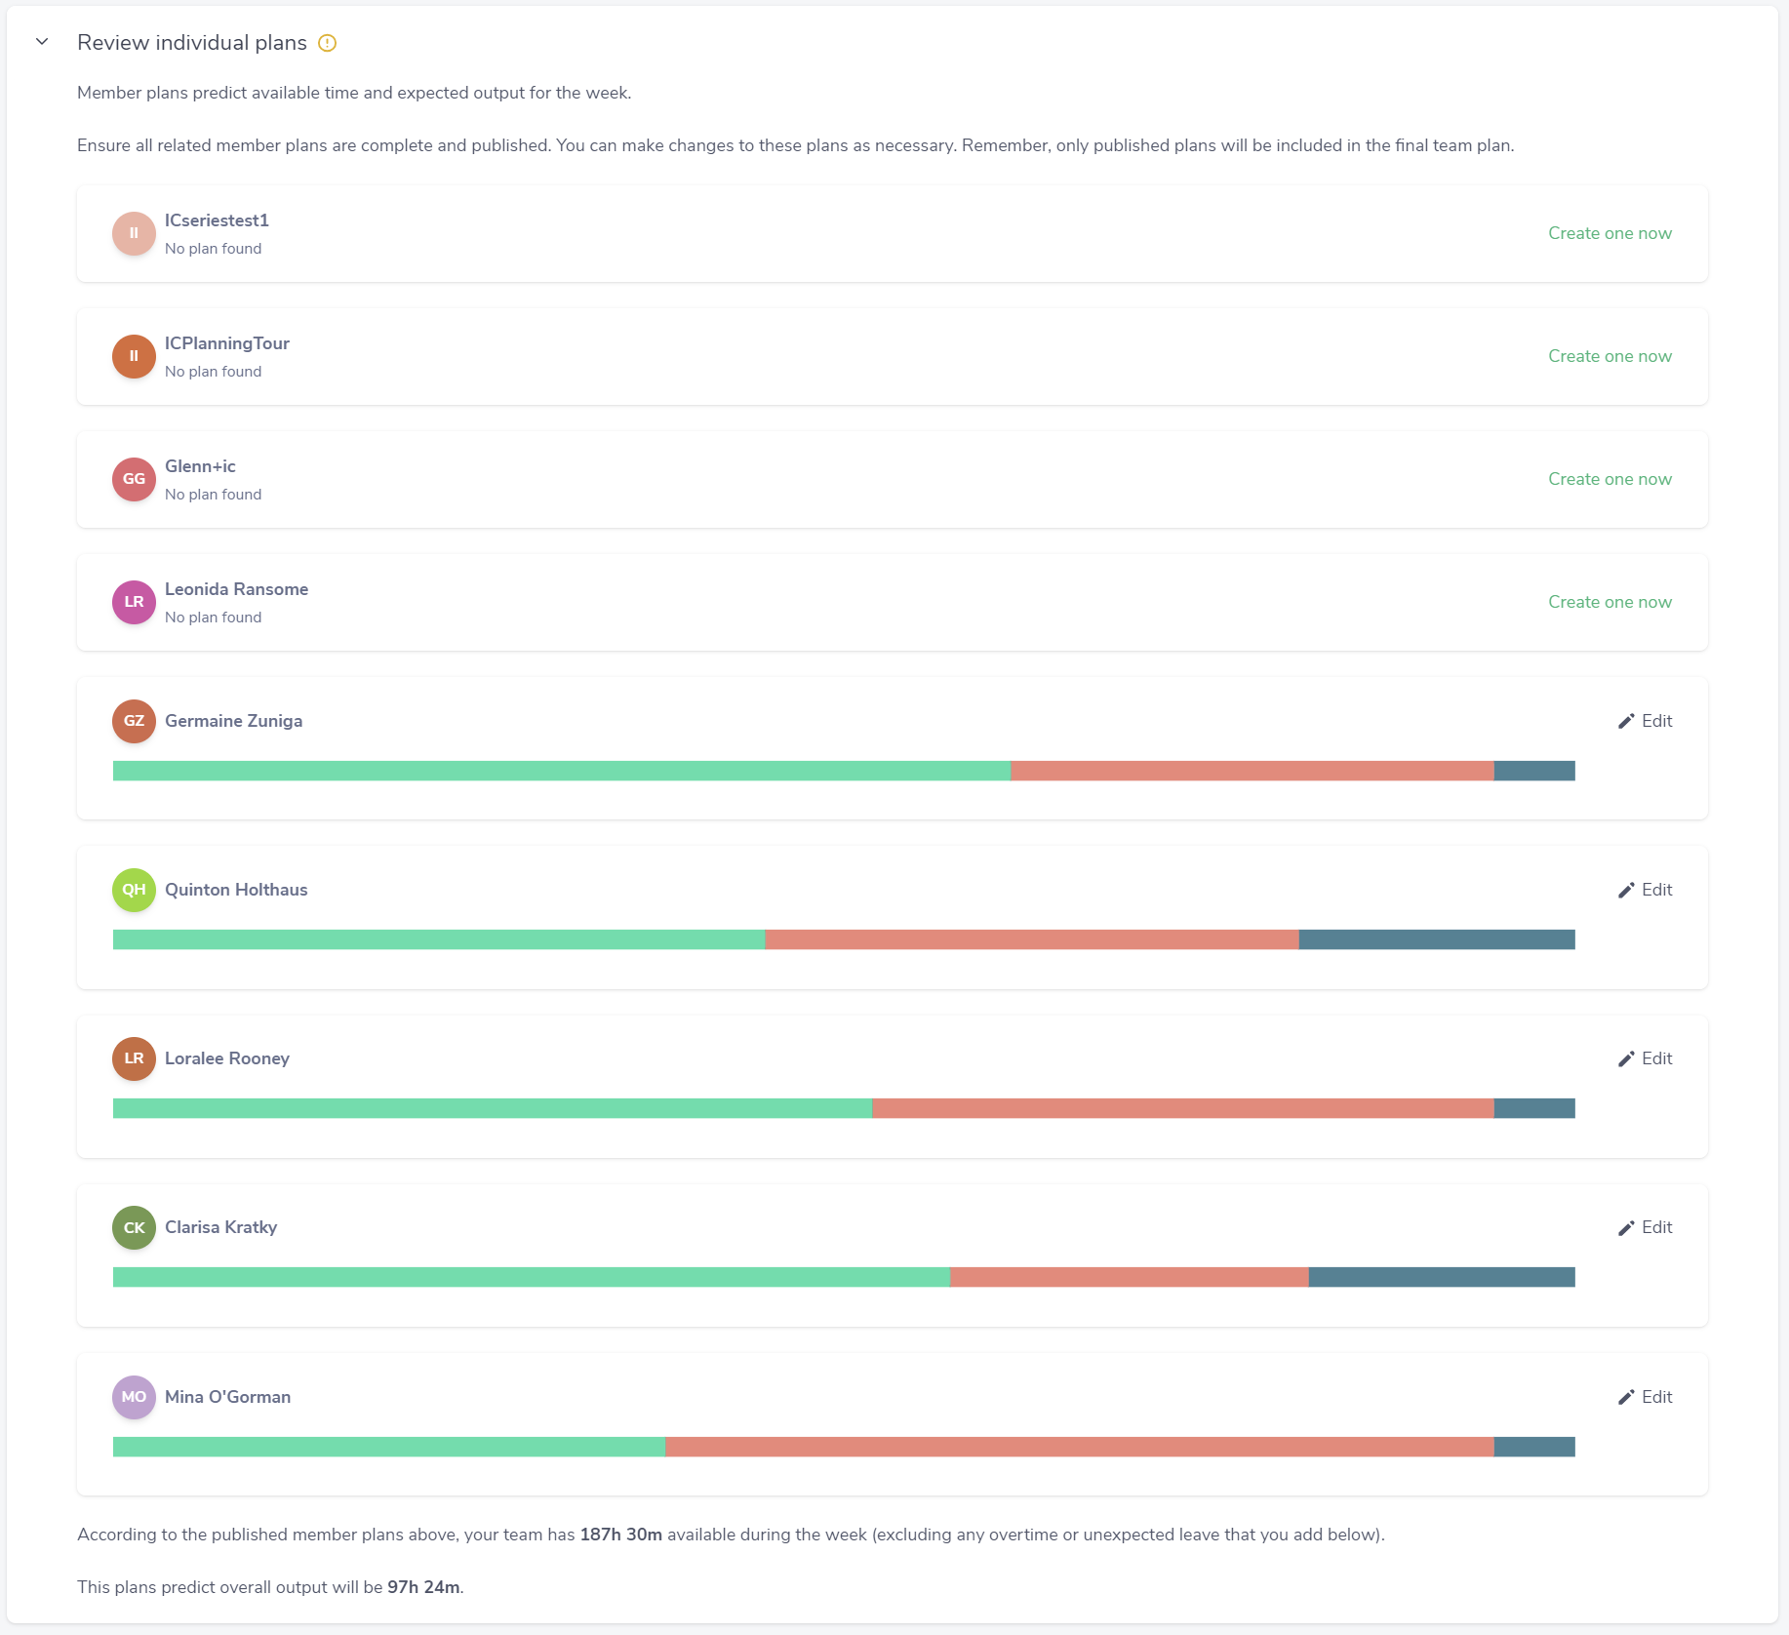Create a plan for ICPlanningTour

(x=1610, y=357)
